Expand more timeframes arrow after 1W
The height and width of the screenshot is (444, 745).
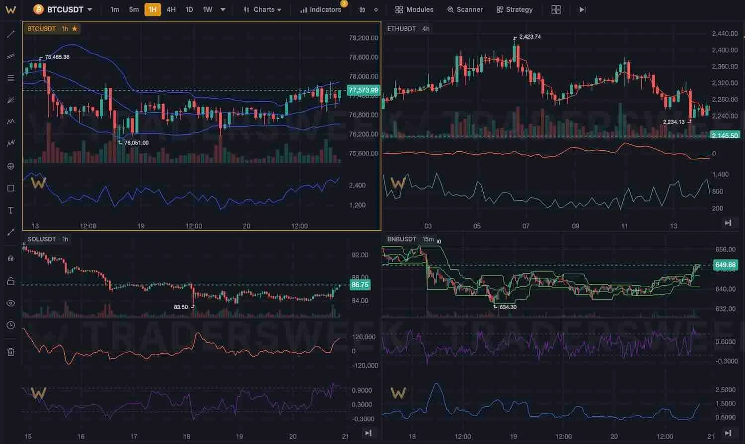click(x=223, y=9)
